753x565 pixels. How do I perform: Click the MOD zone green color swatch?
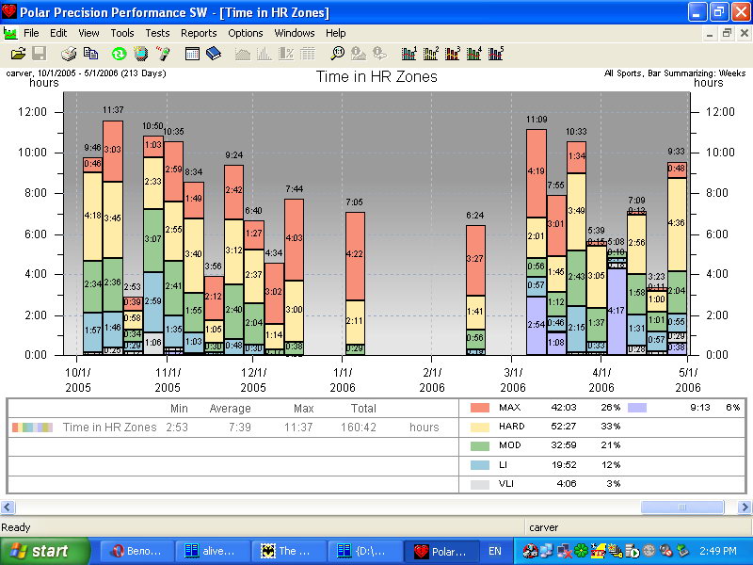480,445
